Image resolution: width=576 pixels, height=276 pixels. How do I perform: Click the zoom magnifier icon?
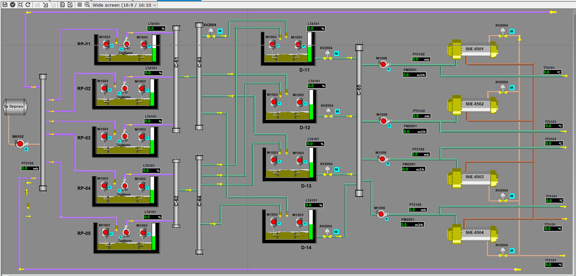tap(87, 5)
